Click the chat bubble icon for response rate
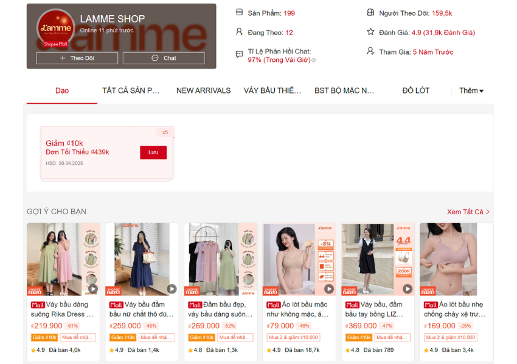Image resolution: width=517 pixels, height=364 pixels. pyautogui.click(x=239, y=55)
